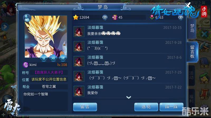Screen dimensions: 211x118
Task: Click the pink flower count icon
Action: pyautogui.click(x=152, y=17)
